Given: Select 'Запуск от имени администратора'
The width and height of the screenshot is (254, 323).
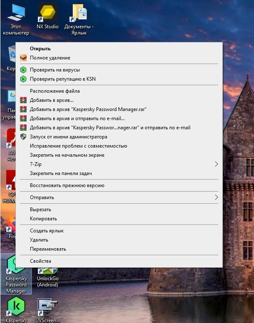Looking at the screenshot, I should [x=119, y=137].
